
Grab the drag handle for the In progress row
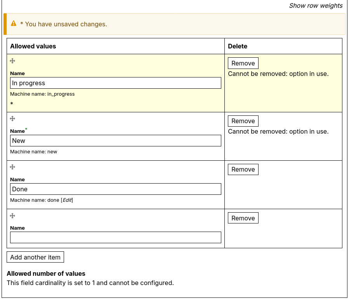[13, 61]
